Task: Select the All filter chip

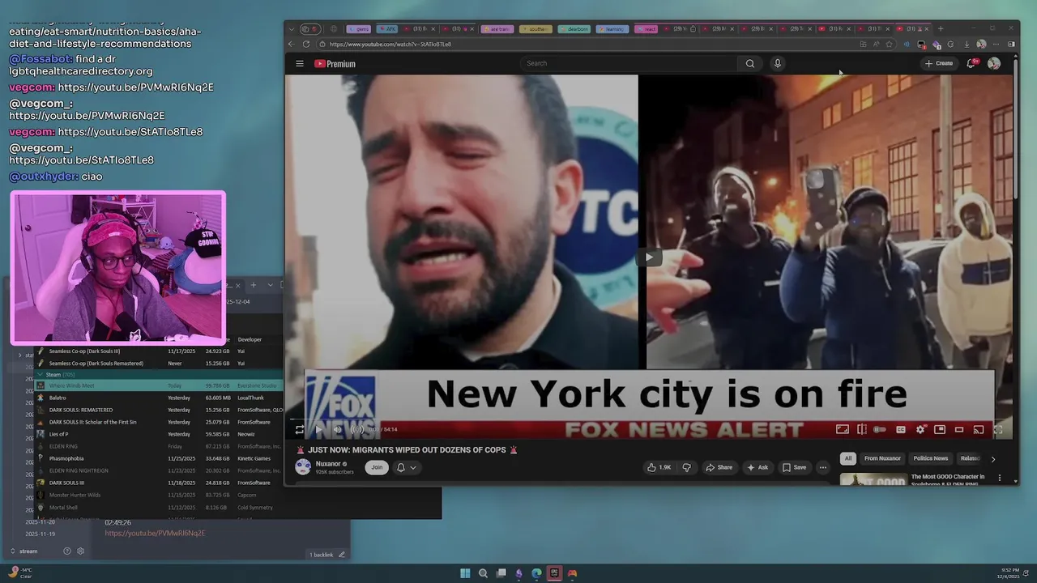Action: tap(848, 458)
